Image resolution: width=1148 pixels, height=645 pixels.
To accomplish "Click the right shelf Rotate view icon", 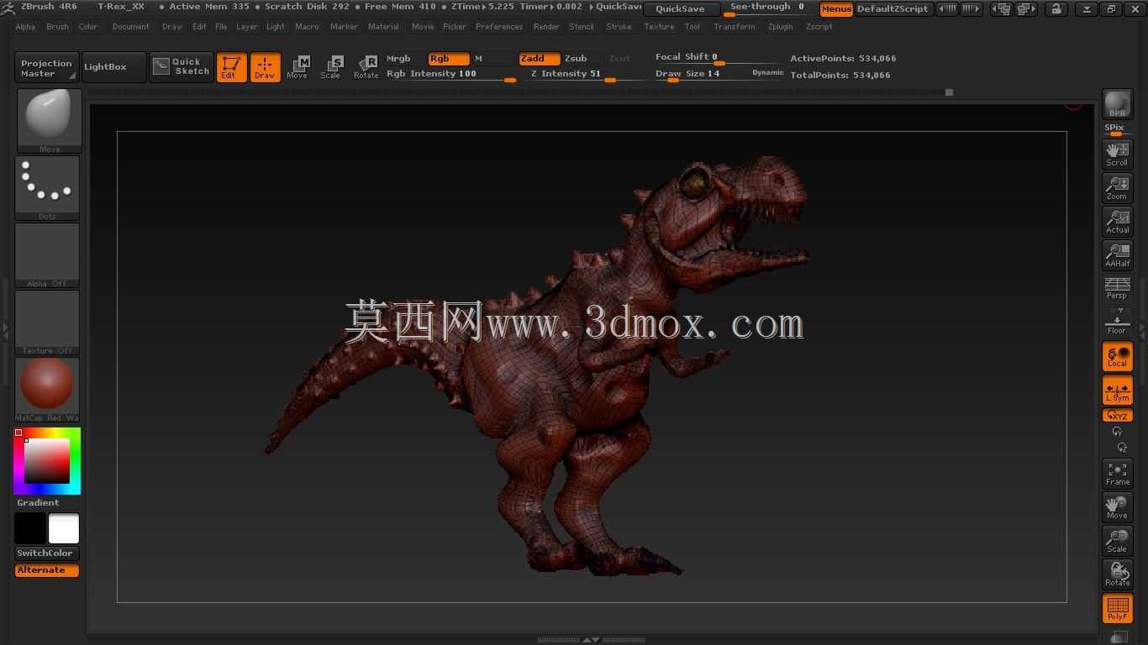I will click(1117, 574).
